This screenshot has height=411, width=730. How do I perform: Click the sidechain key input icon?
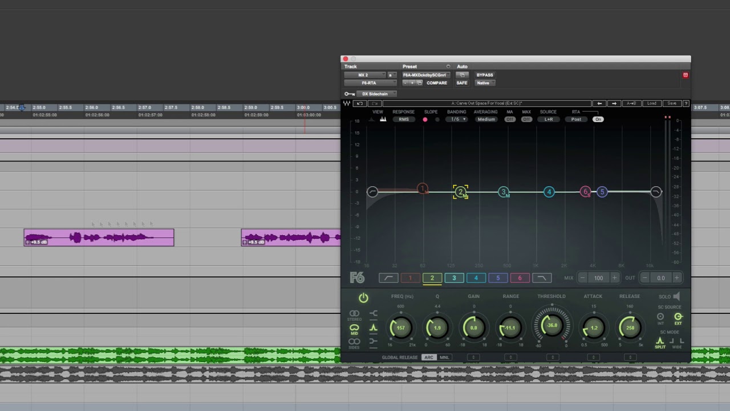350,94
